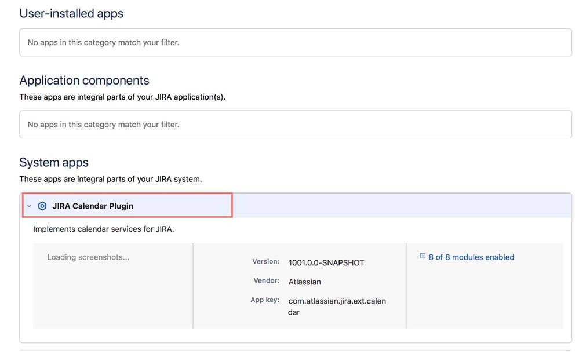Click the JIRA Calendar Plugin hexagon icon

pos(42,206)
